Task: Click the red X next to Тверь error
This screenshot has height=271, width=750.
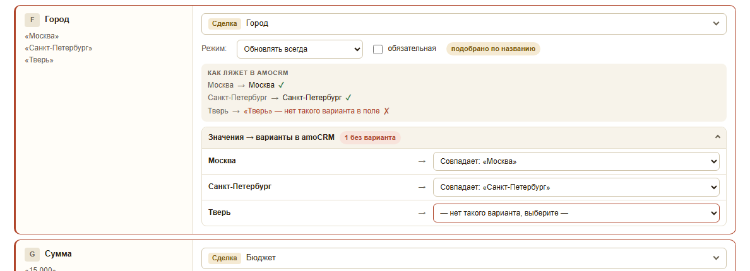Action: (x=386, y=111)
